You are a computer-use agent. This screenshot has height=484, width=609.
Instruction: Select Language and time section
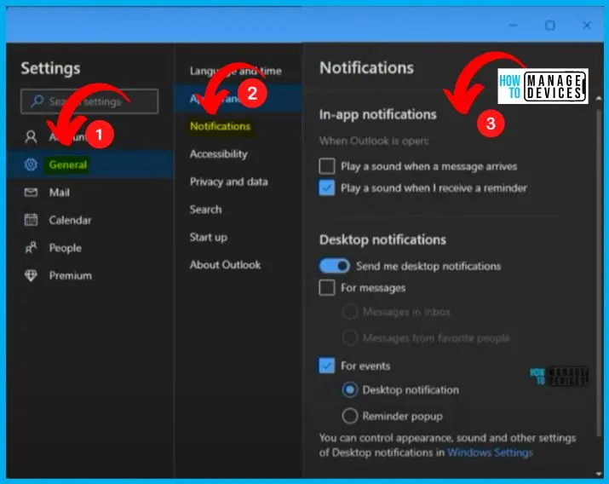pyautogui.click(x=235, y=71)
